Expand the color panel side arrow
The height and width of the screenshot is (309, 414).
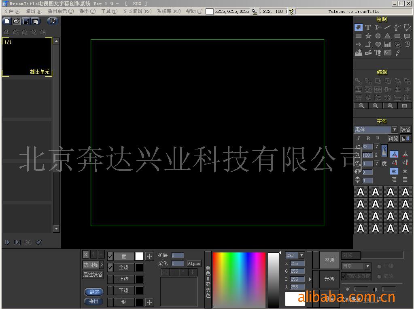coord(310,279)
